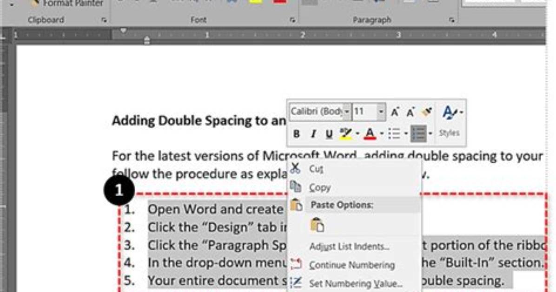Decrease font size with Shrink Font icon
The height and width of the screenshot is (292, 556).
(410, 112)
